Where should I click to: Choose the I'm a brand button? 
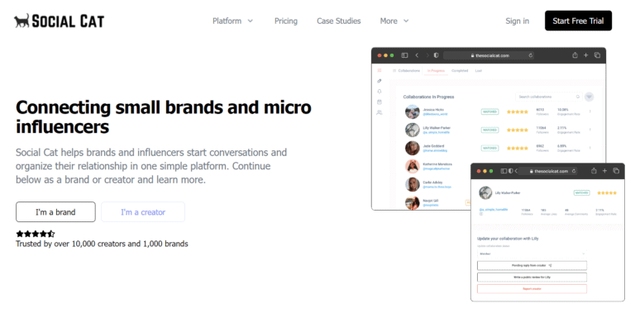55,212
